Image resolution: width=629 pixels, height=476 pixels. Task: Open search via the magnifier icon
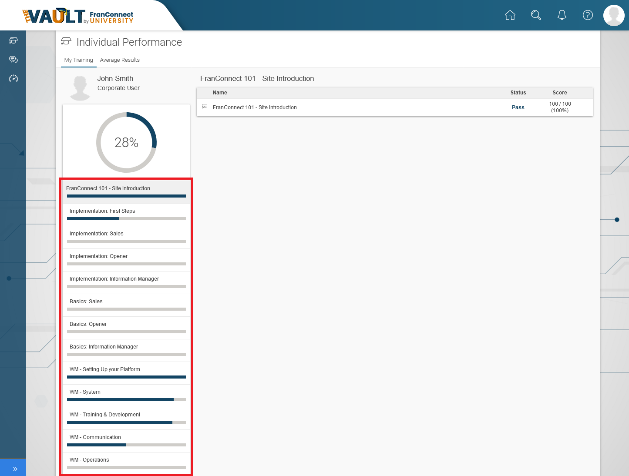pyautogui.click(x=536, y=15)
